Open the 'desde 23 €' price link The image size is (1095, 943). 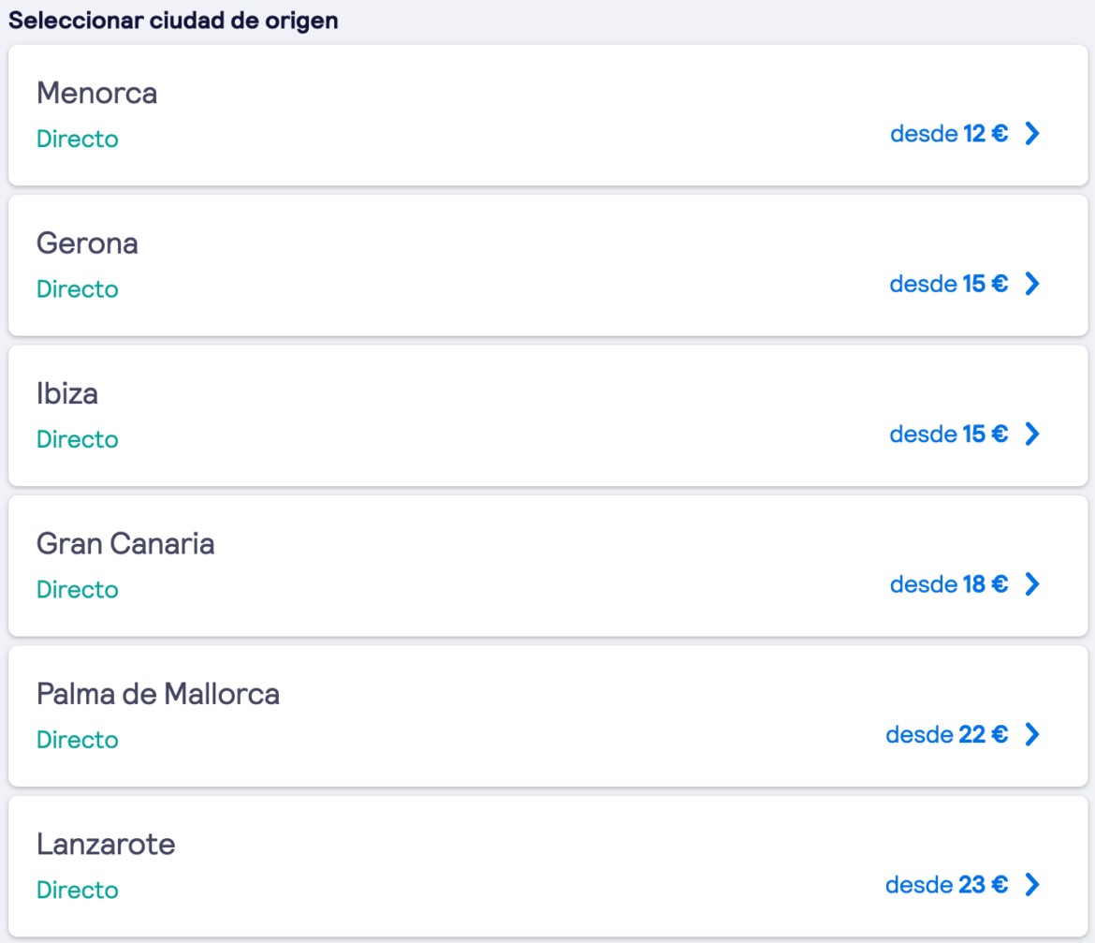[x=946, y=884]
